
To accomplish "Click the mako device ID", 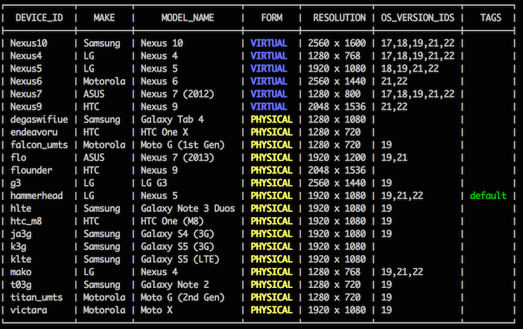I will click(x=21, y=272).
